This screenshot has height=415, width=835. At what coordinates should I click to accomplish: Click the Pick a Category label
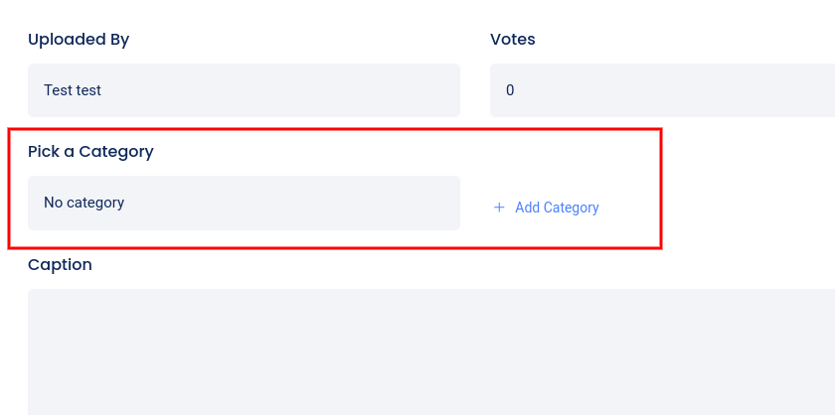[x=90, y=152]
